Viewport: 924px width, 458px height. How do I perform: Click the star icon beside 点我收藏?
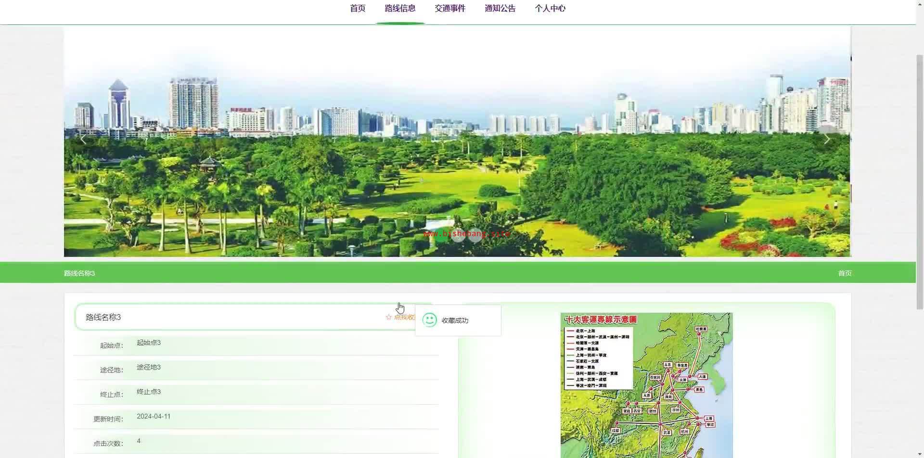pyautogui.click(x=389, y=317)
